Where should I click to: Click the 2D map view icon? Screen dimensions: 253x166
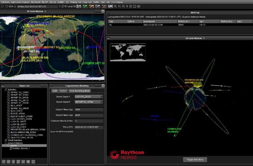tap(79, 6)
